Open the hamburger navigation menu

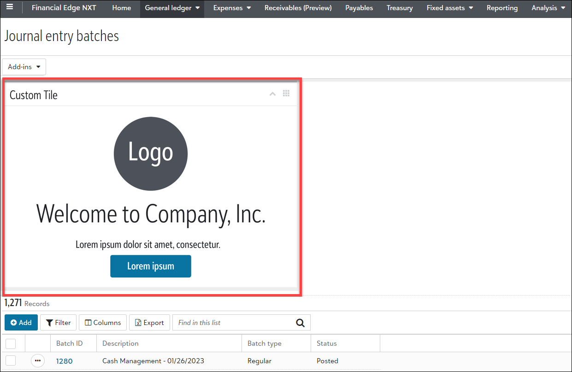point(9,7)
